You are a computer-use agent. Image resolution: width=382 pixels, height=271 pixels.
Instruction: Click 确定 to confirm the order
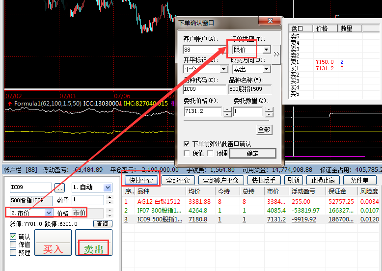[252, 153]
